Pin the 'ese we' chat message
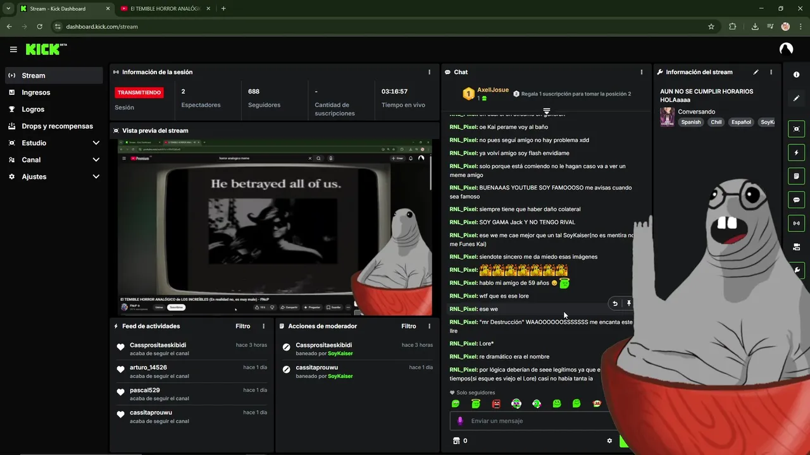This screenshot has height=455, width=810. [x=629, y=303]
